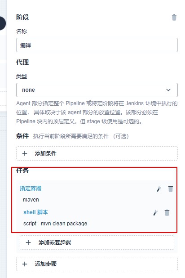This screenshot has width=185, height=278.
Task: Click the 添加条件 dashed button
Action: pos(97,153)
